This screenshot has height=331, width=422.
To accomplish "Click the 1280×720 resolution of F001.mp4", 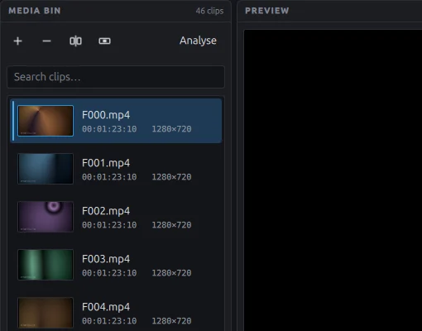I will click(x=171, y=177).
